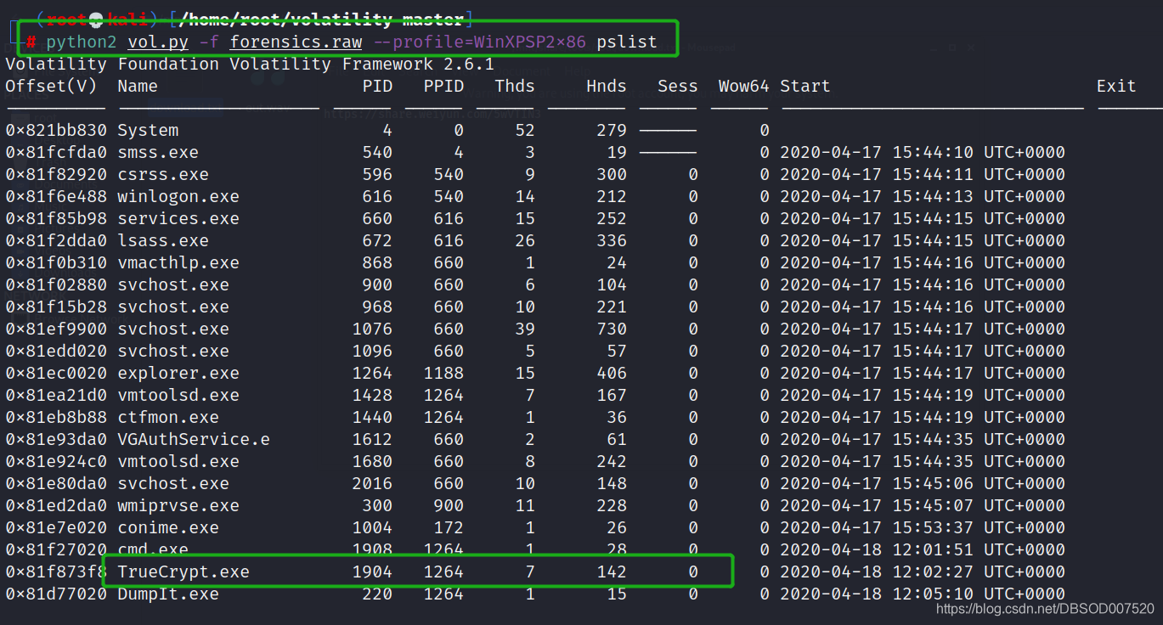
Task: Click the start time 15:45:07 of wmiprvse.exe
Action: pos(933,505)
